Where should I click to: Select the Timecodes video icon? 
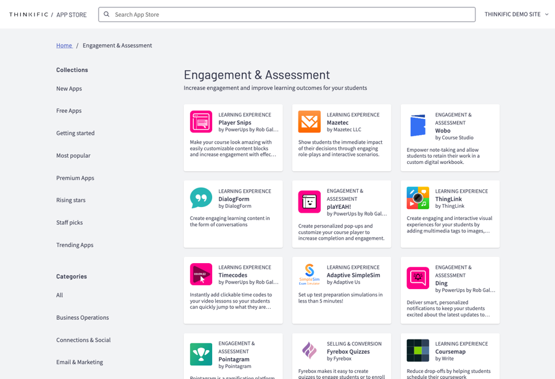tap(201, 274)
